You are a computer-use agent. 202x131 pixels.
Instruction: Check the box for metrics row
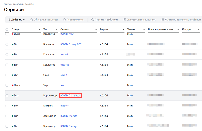click(7, 106)
